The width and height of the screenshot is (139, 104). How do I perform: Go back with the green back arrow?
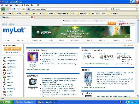click(3, 9)
